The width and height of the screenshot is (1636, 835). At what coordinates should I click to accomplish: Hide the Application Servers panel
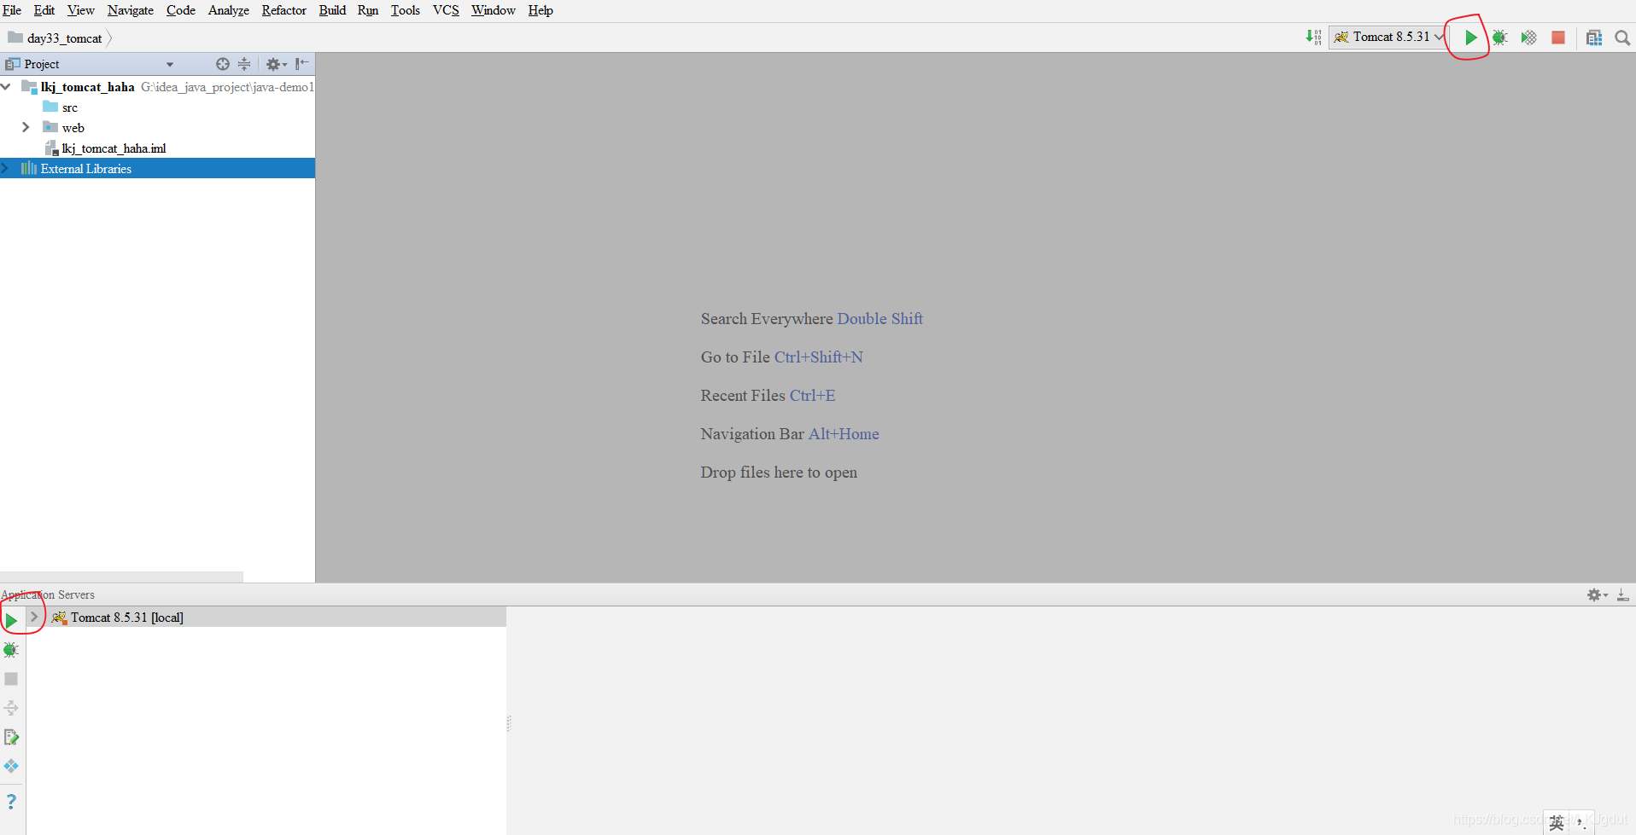[1622, 594]
